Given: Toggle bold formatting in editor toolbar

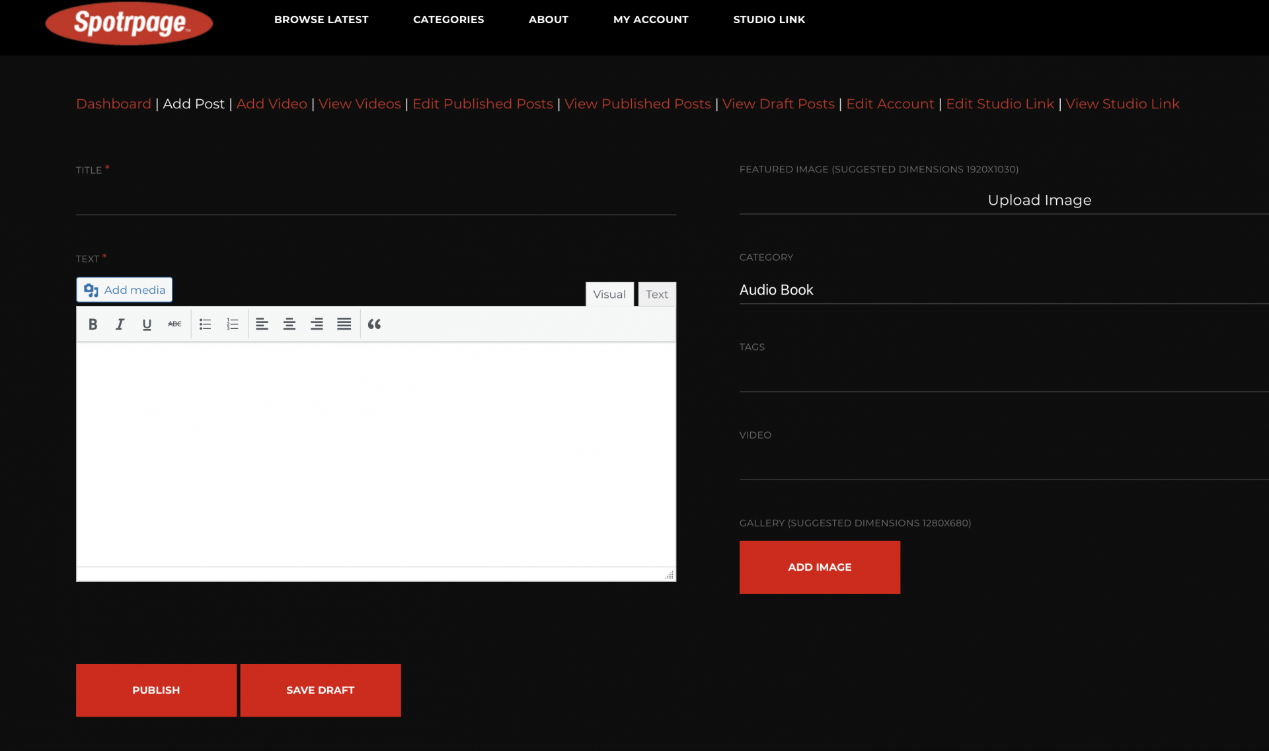Looking at the screenshot, I should (93, 324).
